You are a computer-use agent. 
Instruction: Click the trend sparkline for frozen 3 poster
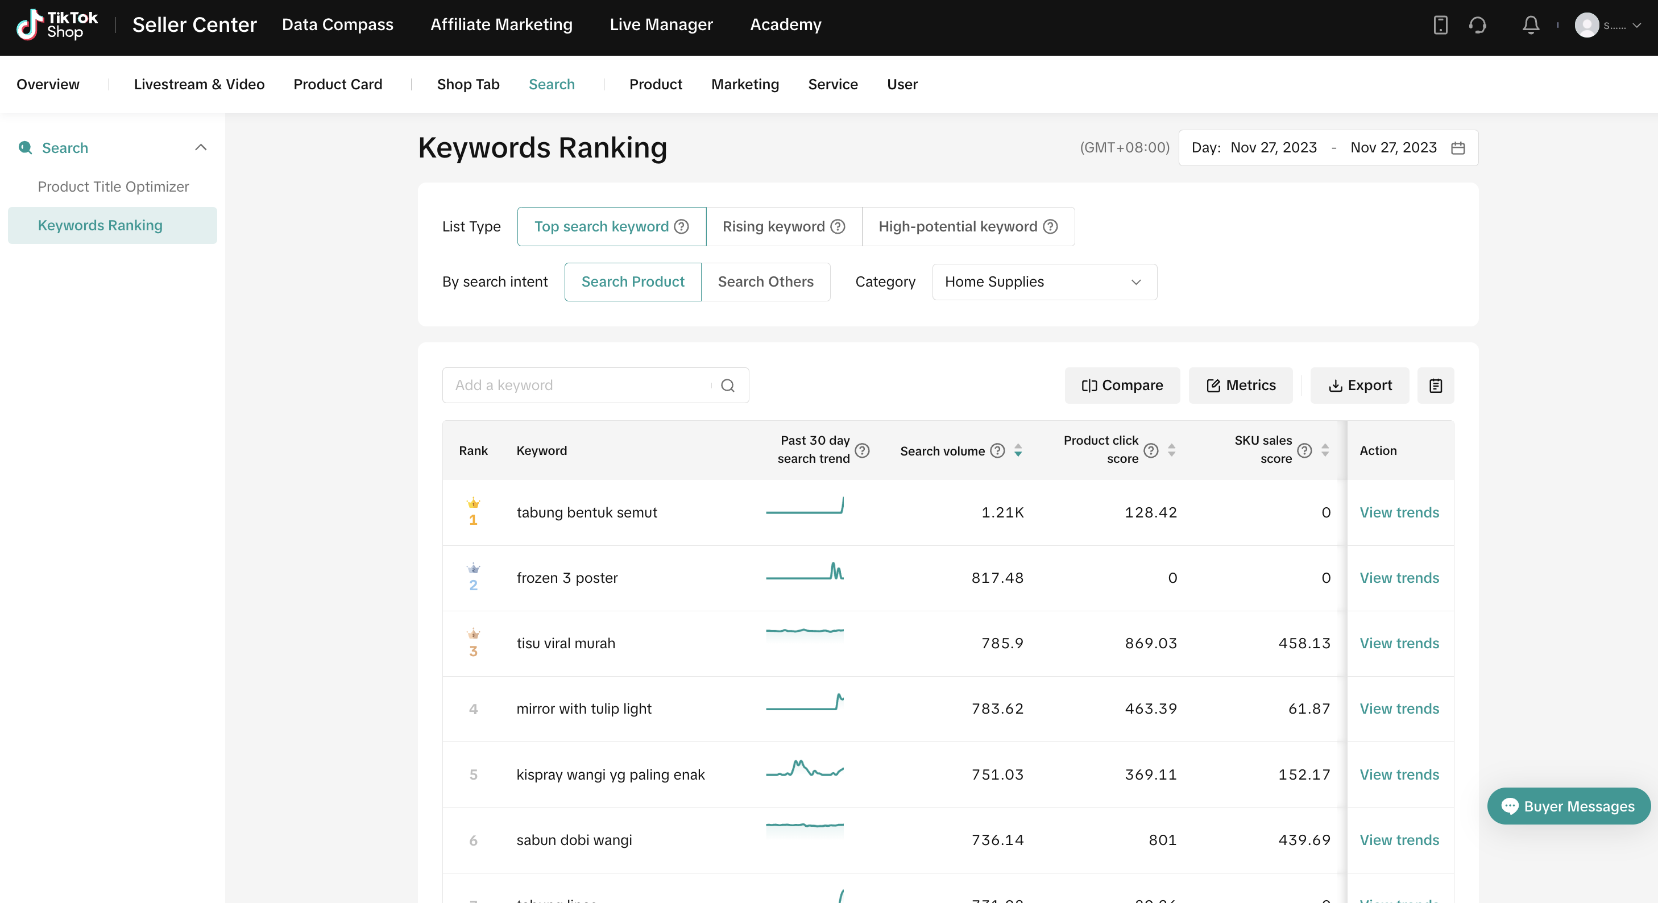[805, 571]
